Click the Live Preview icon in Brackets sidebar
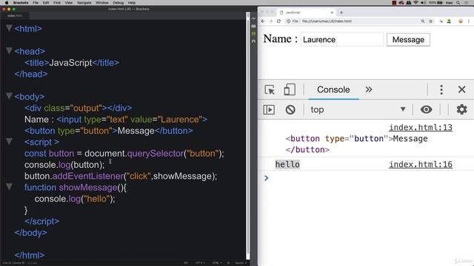The height and width of the screenshot is (266, 474). (x=253, y=18)
